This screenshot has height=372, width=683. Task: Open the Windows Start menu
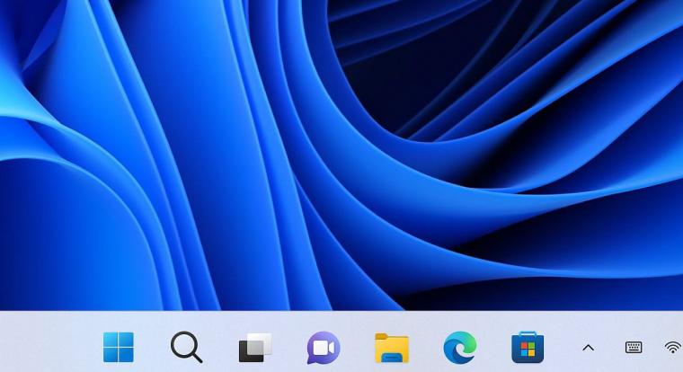119,347
